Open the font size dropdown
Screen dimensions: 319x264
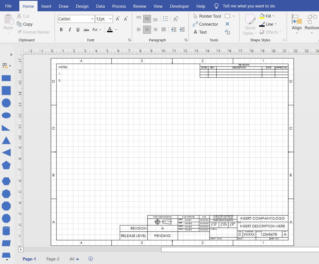point(110,19)
